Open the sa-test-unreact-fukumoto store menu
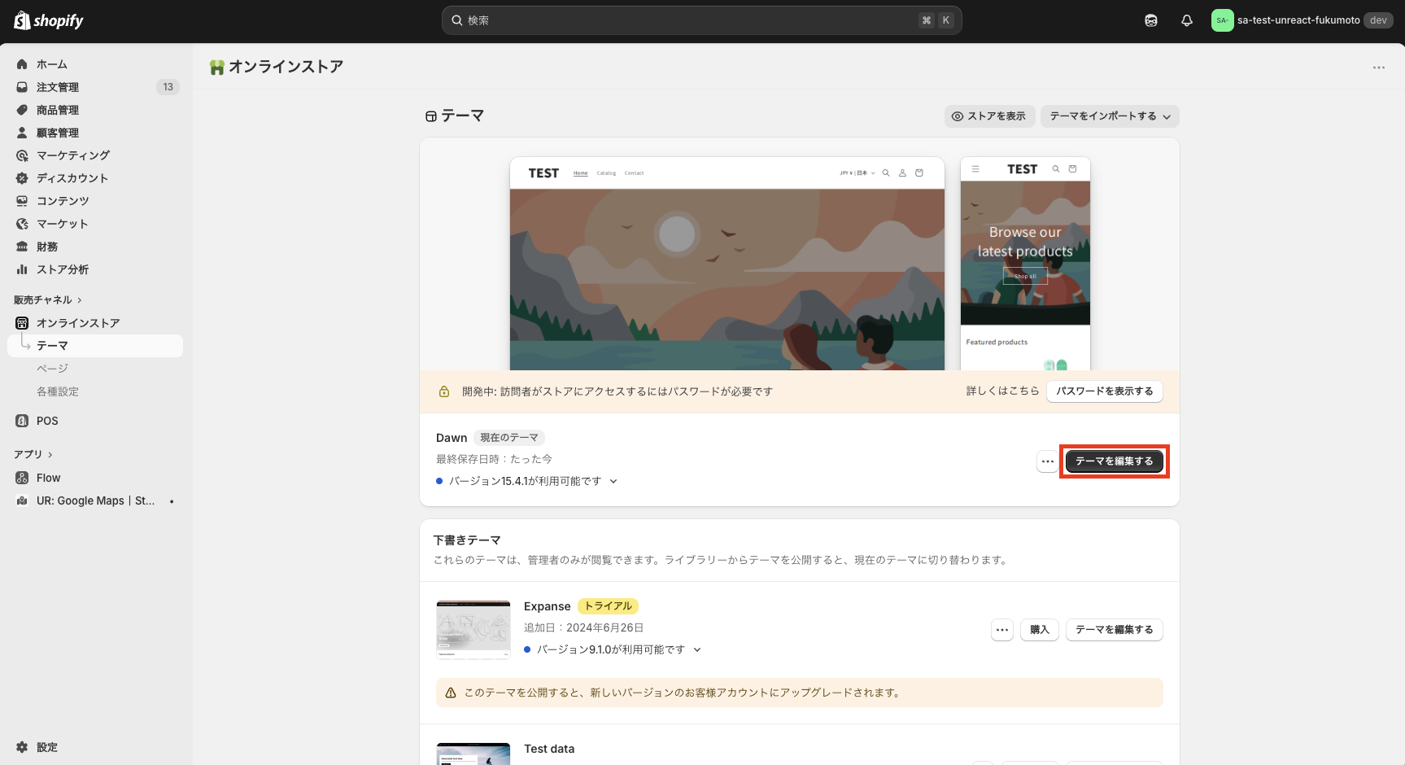The width and height of the screenshot is (1405, 765). point(1302,20)
